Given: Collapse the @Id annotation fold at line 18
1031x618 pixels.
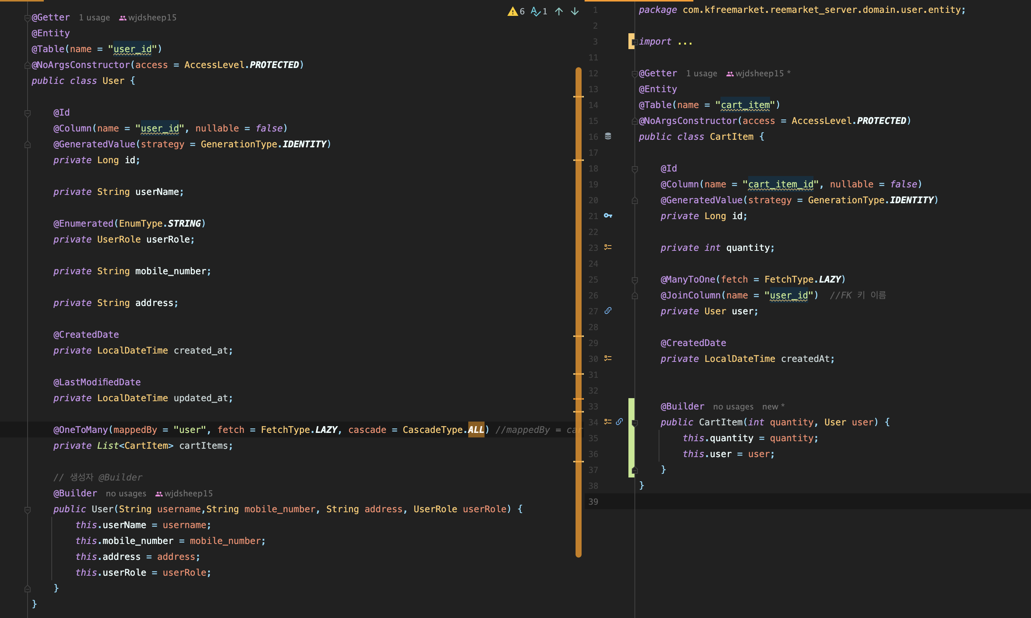Looking at the screenshot, I should click(x=634, y=169).
